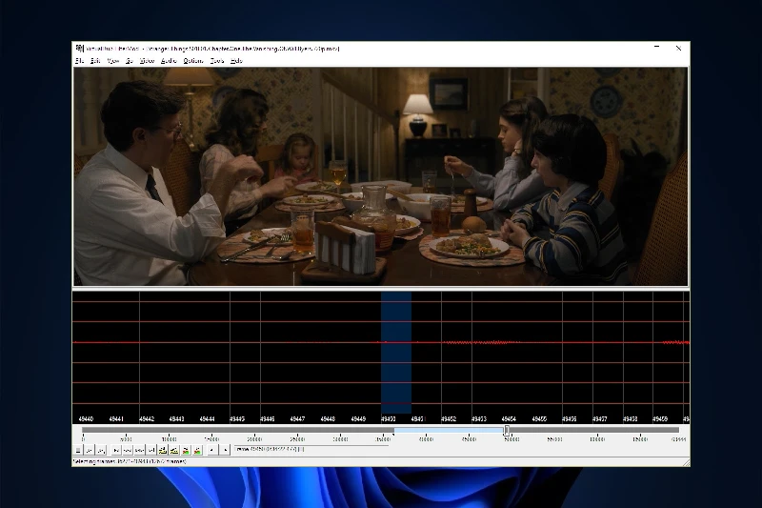
Task: Stop playback with the Stop button
Action: [78, 450]
